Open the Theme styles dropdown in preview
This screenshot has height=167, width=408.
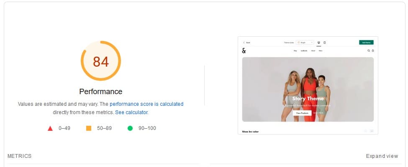[x=304, y=42]
